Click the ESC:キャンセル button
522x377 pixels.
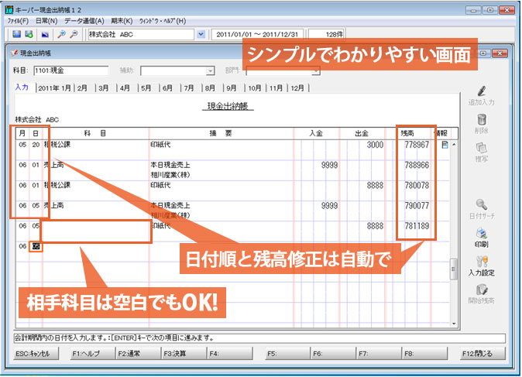pyautogui.click(x=36, y=353)
